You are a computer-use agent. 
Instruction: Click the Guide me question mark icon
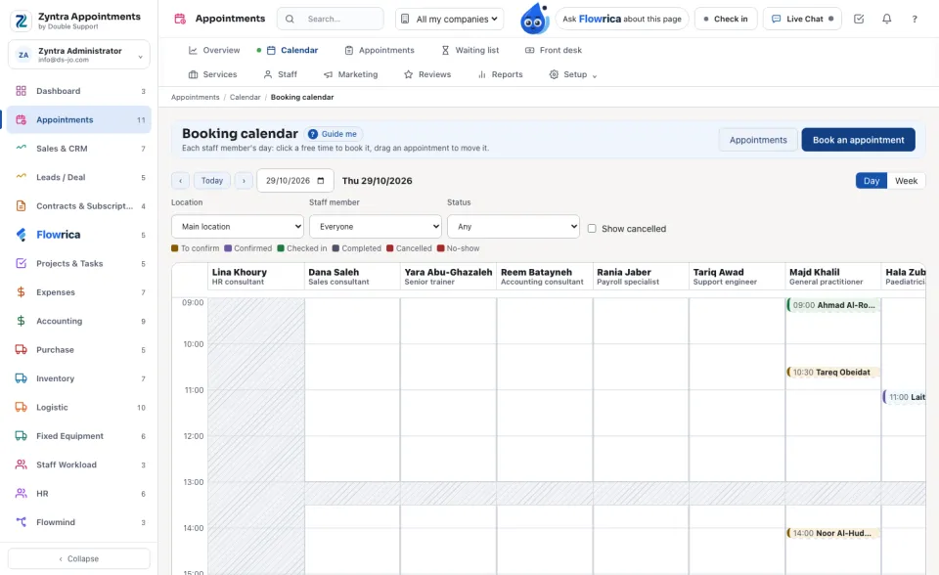tap(313, 134)
